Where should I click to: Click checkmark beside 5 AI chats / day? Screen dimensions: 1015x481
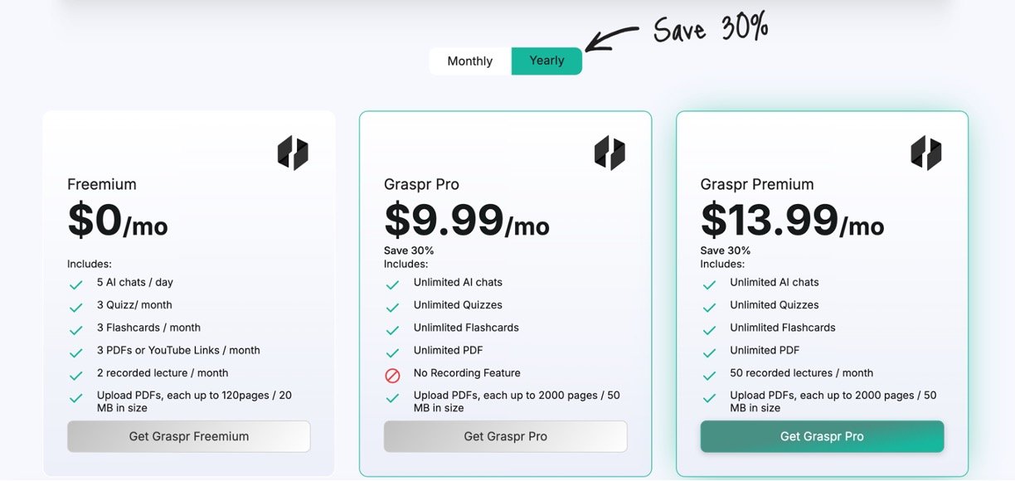75,284
